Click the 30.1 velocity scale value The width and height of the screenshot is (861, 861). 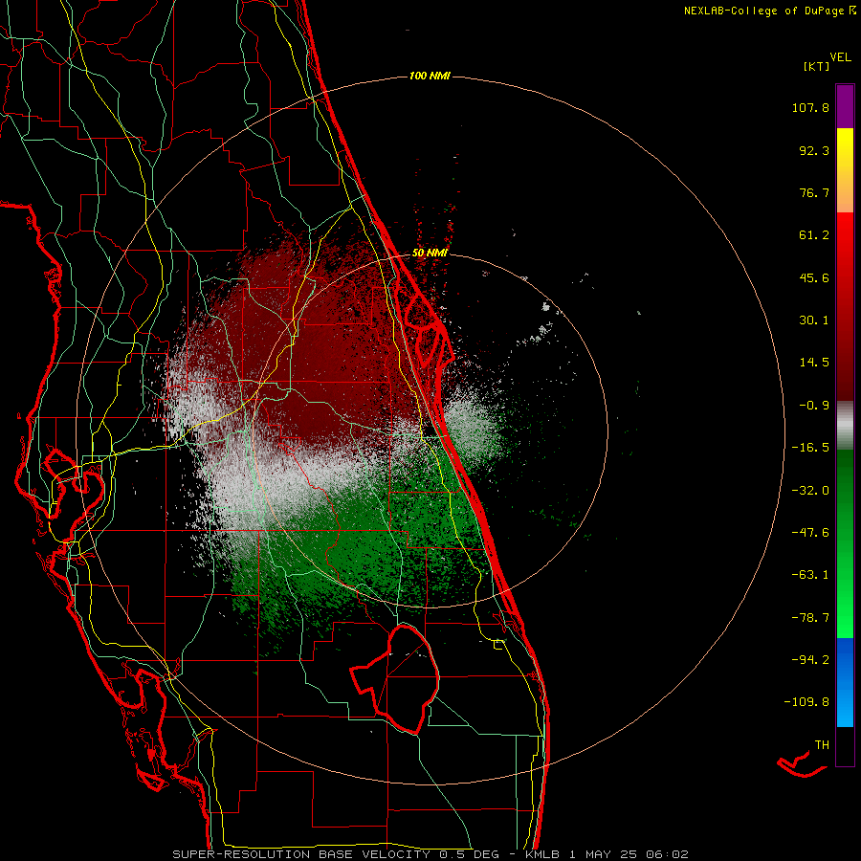[x=814, y=320]
